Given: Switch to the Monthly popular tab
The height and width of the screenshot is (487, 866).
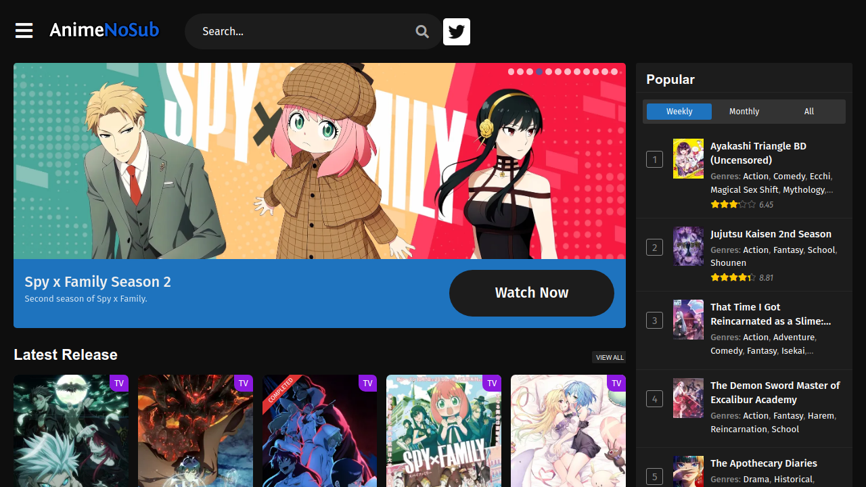Looking at the screenshot, I should pos(744,112).
